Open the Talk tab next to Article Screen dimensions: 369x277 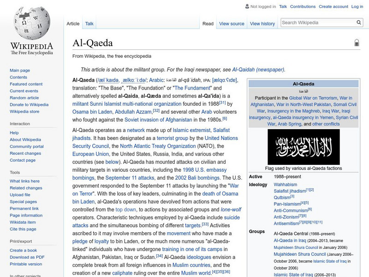coord(89,24)
